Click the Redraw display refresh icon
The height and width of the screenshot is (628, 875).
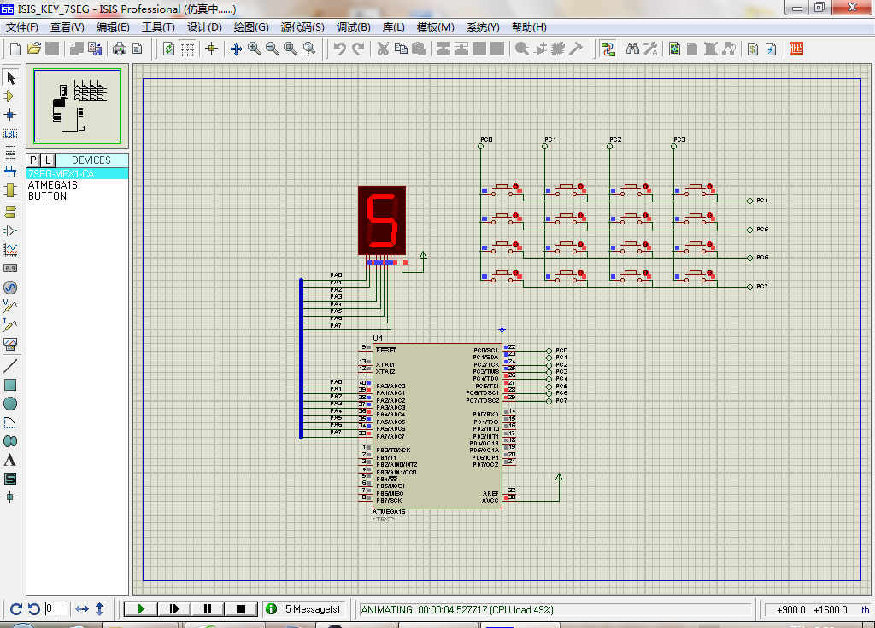(168, 49)
